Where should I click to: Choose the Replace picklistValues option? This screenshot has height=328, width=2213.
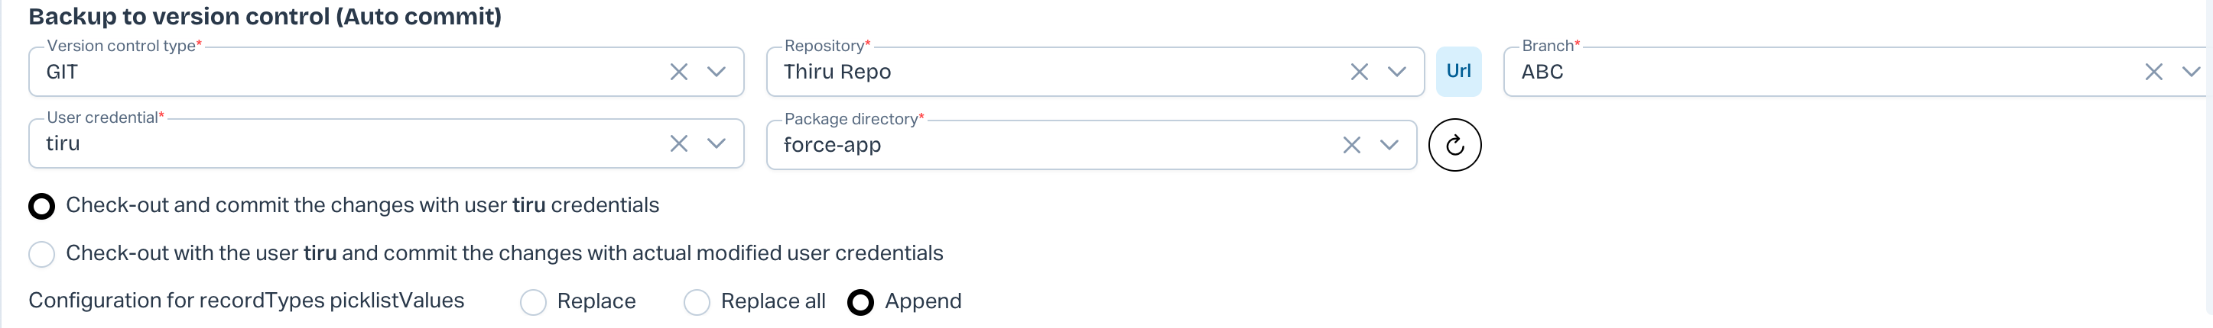click(x=534, y=302)
